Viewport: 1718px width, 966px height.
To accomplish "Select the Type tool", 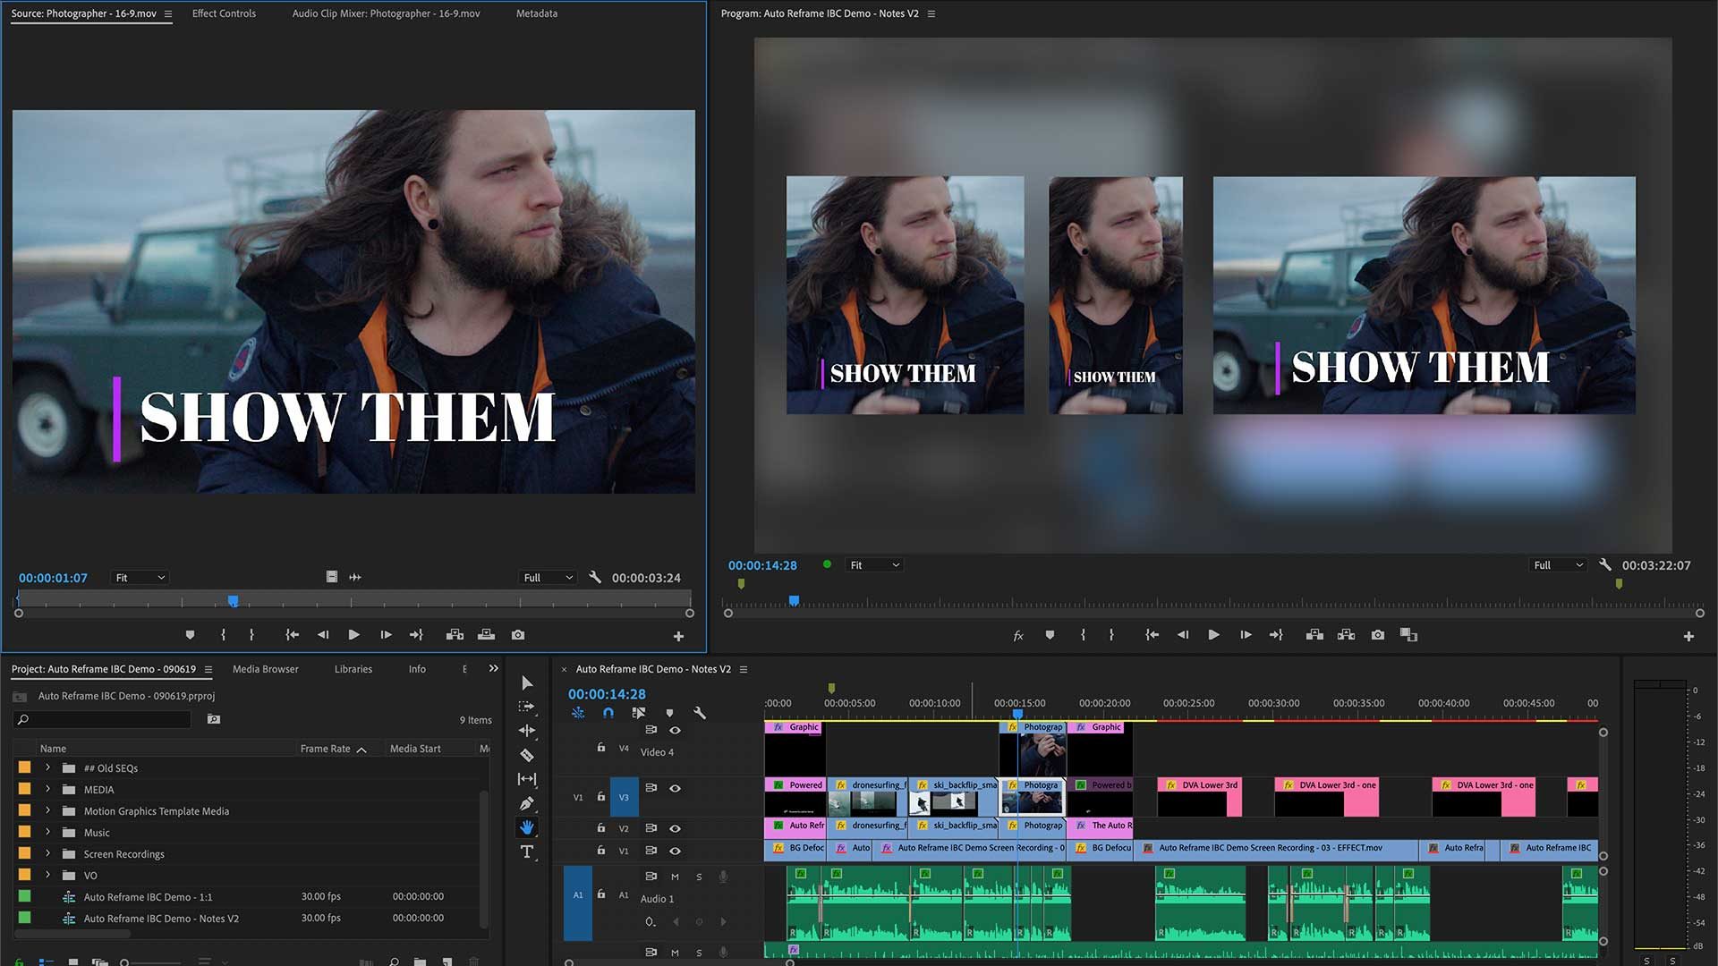I will pyautogui.click(x=527, y=852).
